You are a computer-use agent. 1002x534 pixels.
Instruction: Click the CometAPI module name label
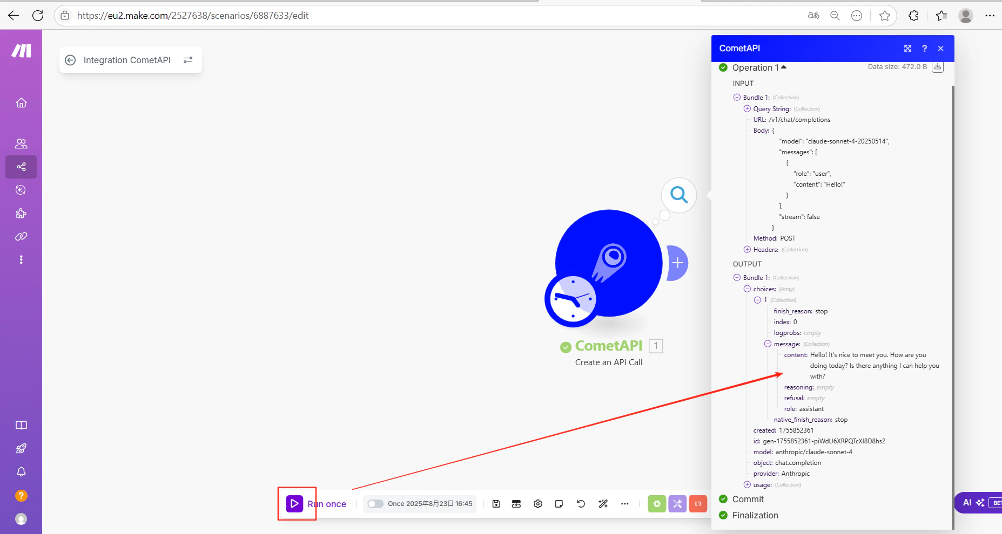pos(609,346)
